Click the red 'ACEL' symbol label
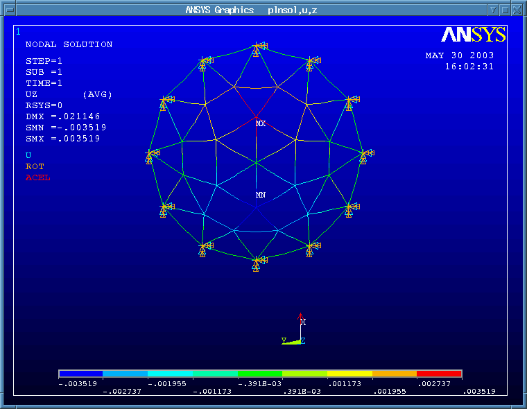Screen dimensions: 527x409 point(37,177)
